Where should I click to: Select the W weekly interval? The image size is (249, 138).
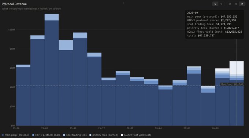click(236, 4)
